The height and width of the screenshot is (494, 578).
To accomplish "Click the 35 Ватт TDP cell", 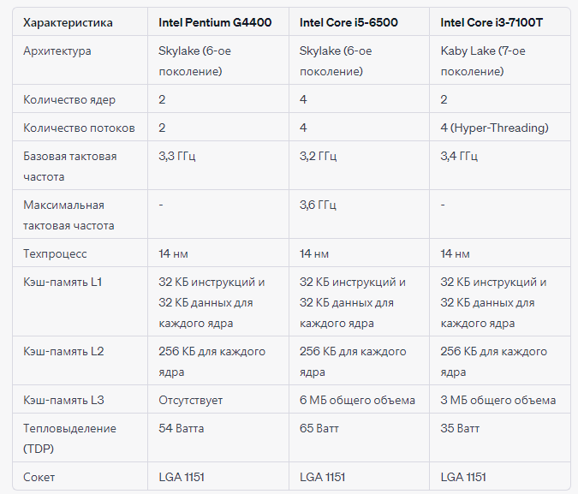I will [460, 428].
